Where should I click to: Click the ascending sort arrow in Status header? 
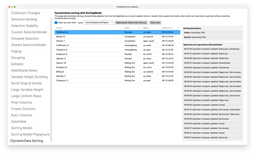(x=139, y=28)
